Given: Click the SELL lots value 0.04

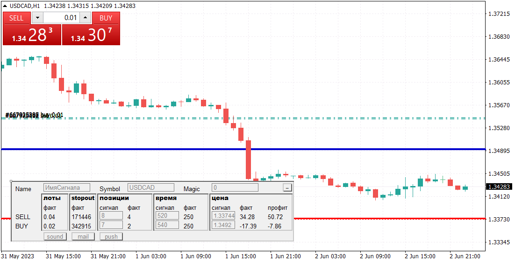Looking at the screenshot, I should coord(49,217).
